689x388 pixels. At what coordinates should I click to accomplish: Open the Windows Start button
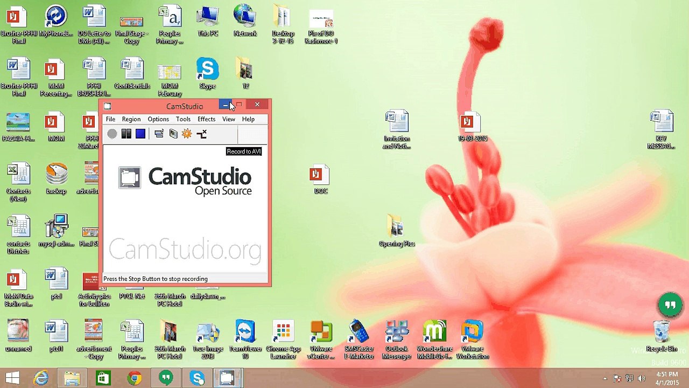(x=13, y=378)
